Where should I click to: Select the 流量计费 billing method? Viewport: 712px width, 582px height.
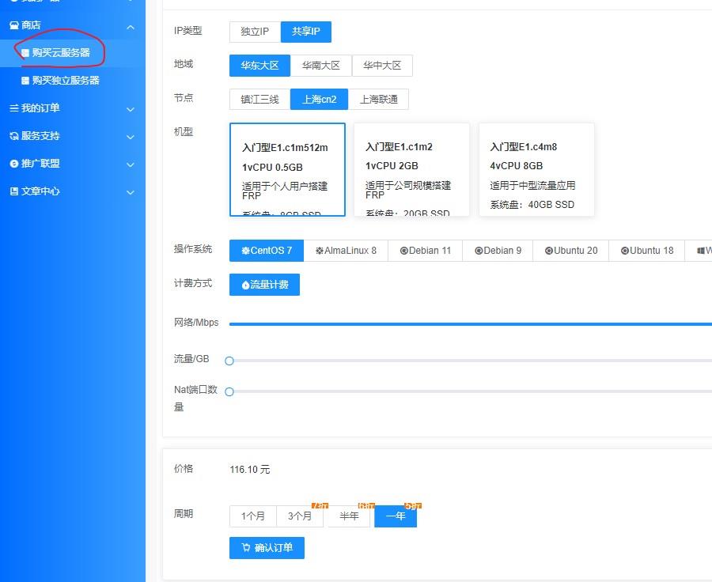click(264, 285)
